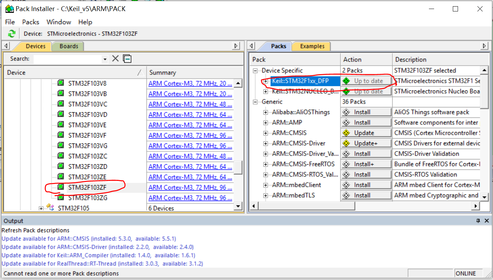Expand the Keil::STM32F1xx_DFP pack
Image resolution: width=493 pixels, height=280 pixels.
pyautogui.click(x=266, y=81)
